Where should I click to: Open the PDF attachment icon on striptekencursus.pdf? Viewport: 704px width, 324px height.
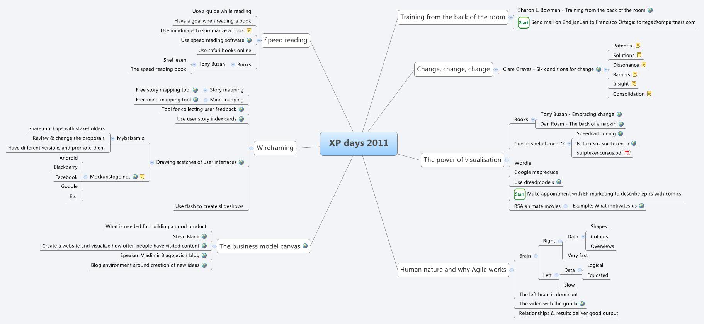[628, 153]
